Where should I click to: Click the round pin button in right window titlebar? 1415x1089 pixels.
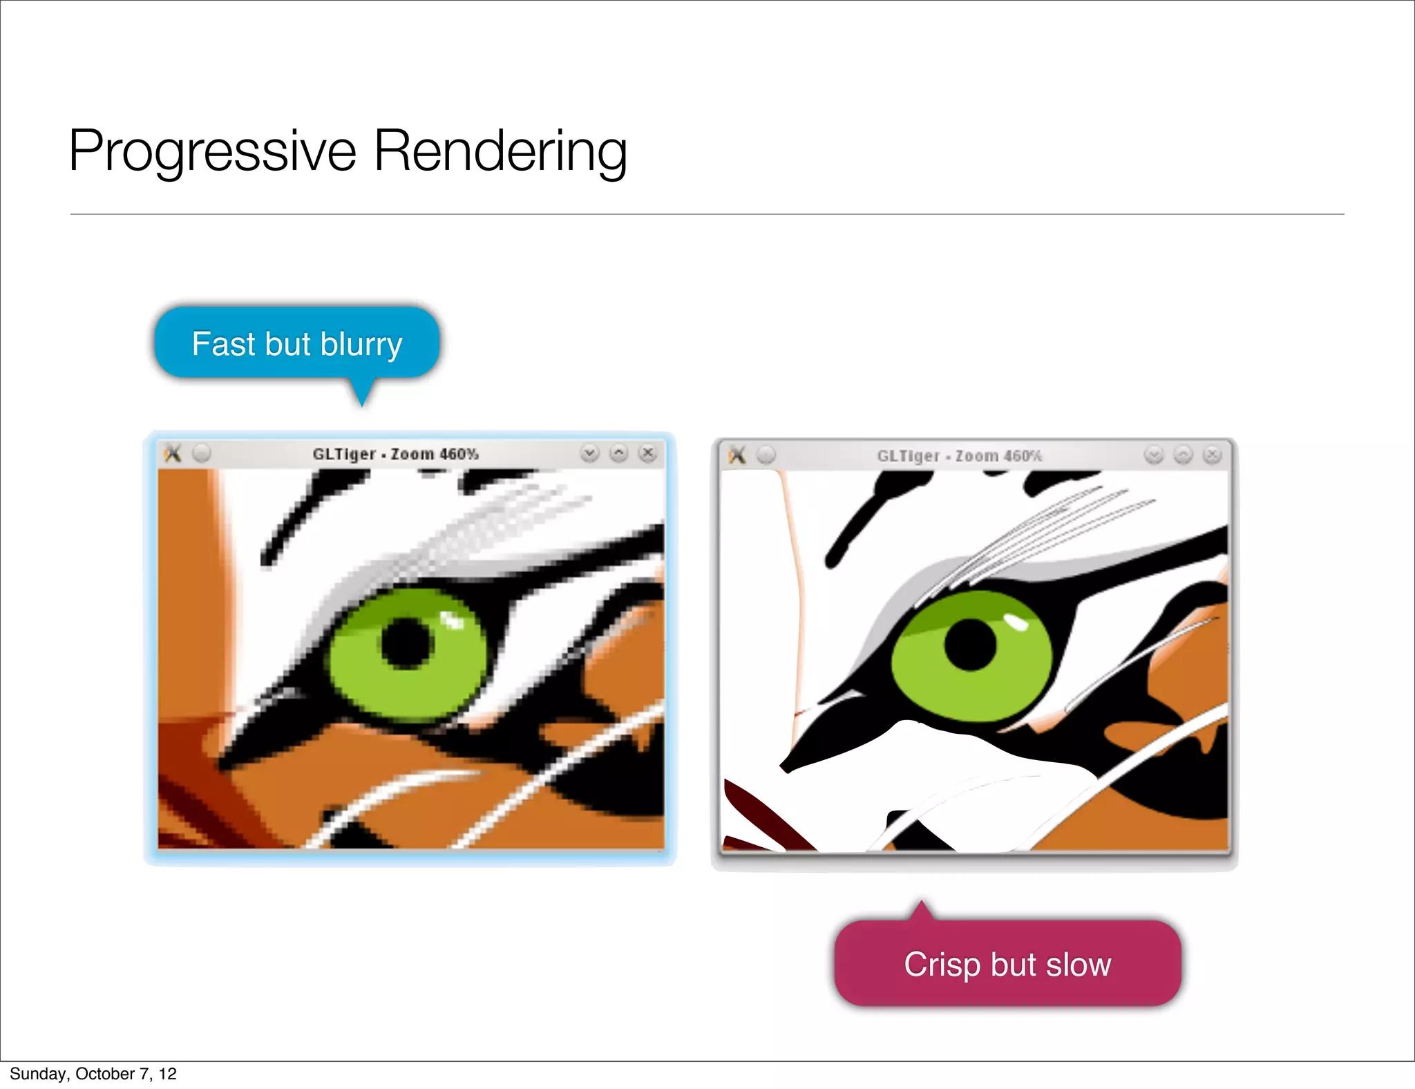[x=766, y=455]
